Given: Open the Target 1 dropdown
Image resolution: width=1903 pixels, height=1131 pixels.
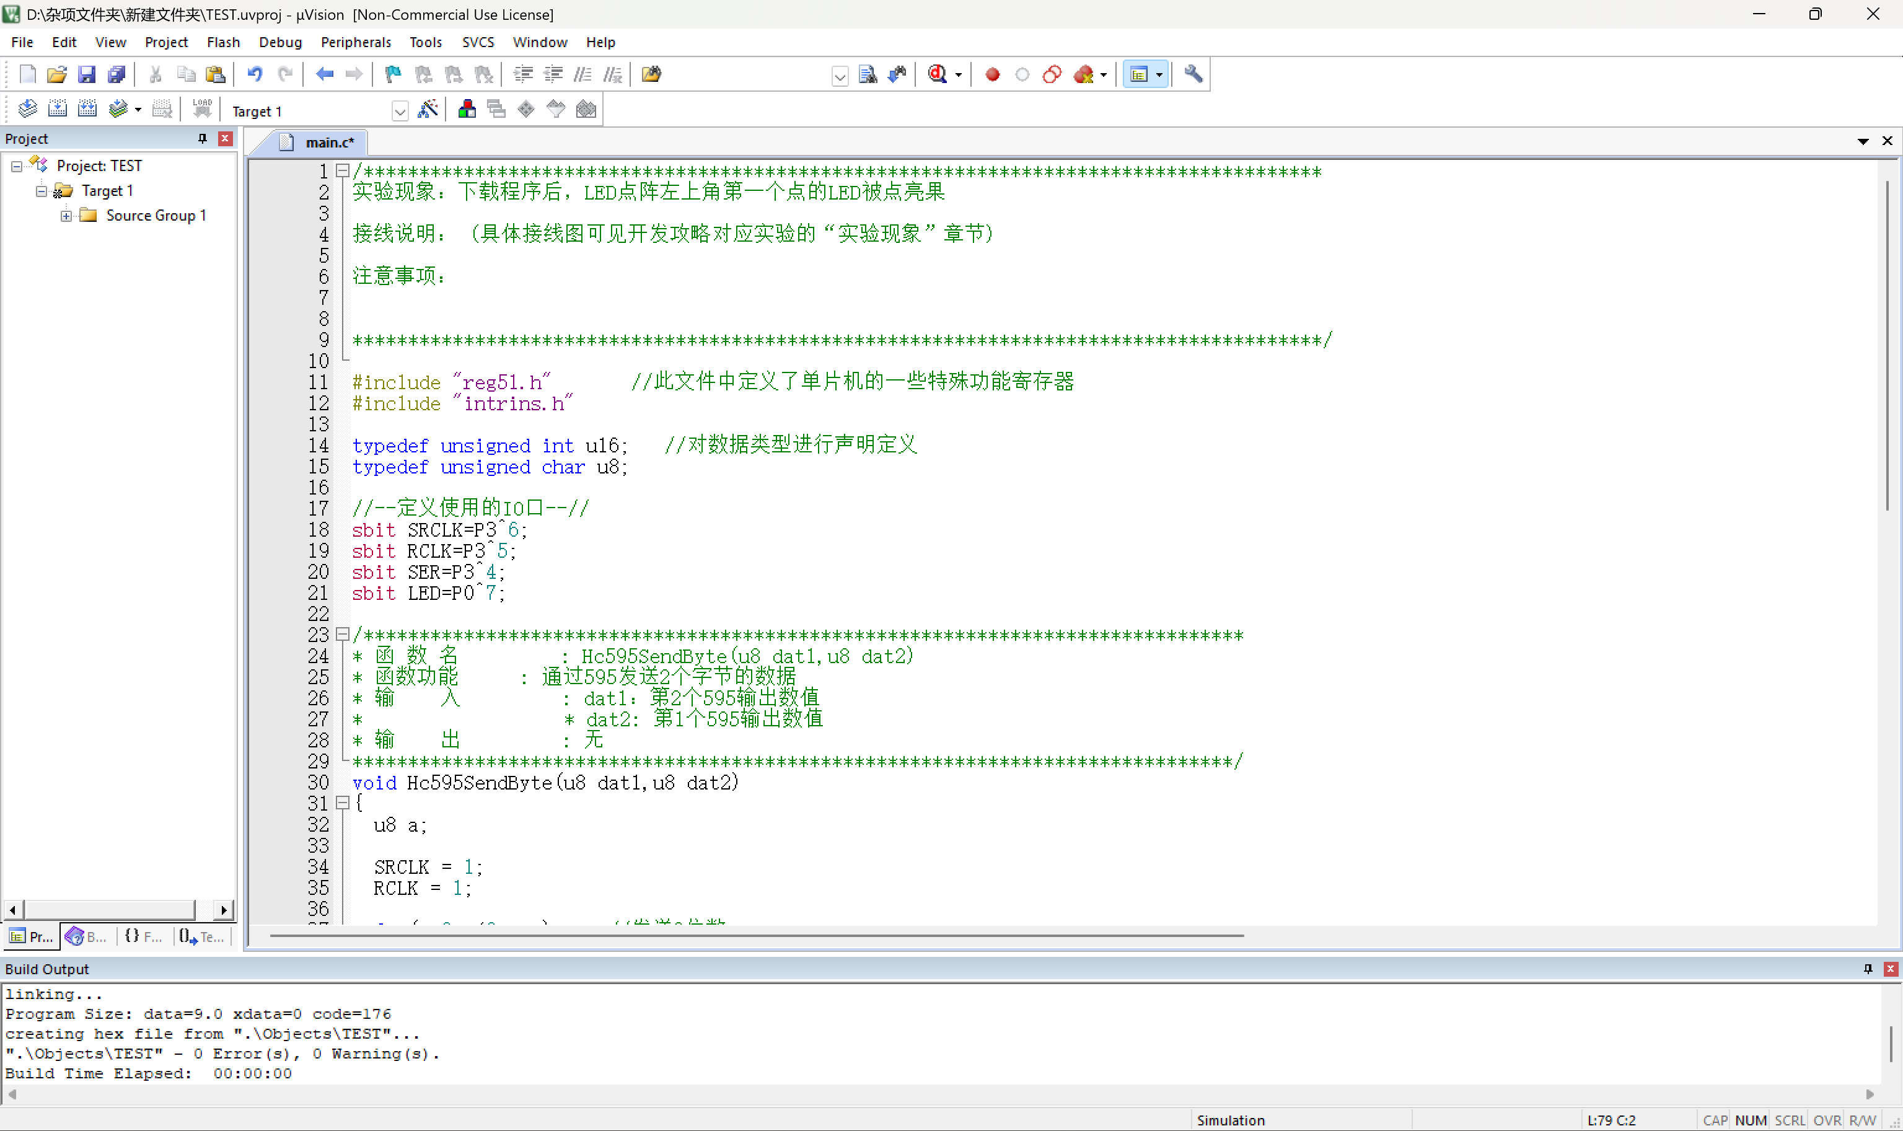Looking at the screenshot, I should coord(399,112).
